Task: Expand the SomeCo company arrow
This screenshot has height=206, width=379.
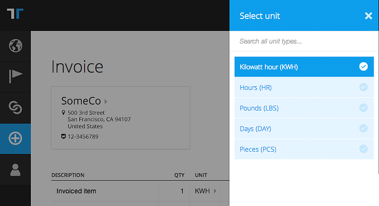Action: [106, 101]
